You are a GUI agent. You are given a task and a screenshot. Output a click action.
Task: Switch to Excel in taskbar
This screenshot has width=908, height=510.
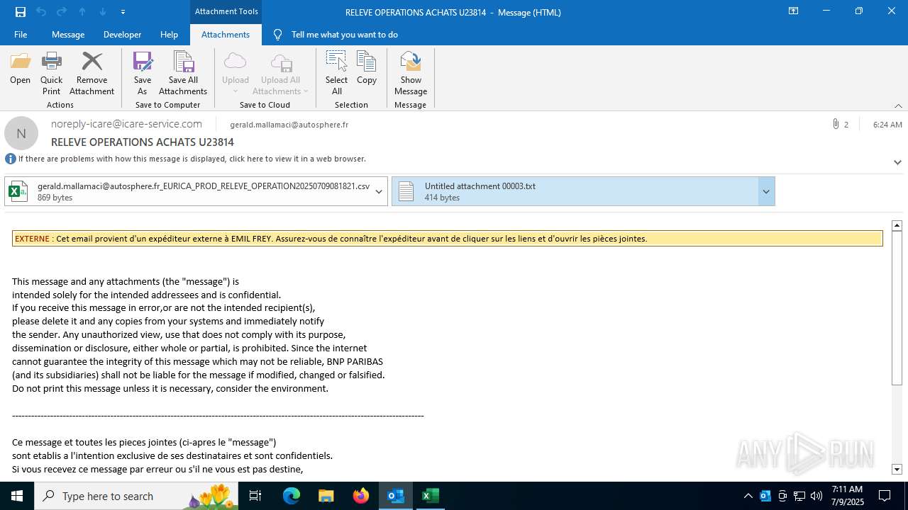431,496
